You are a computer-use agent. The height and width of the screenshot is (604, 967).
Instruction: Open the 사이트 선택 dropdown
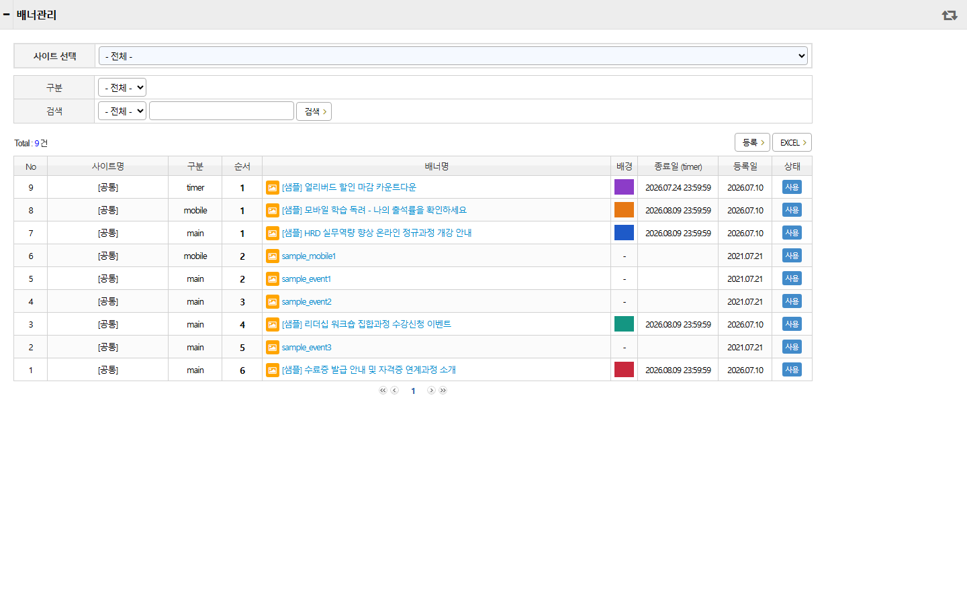[453, 56]
